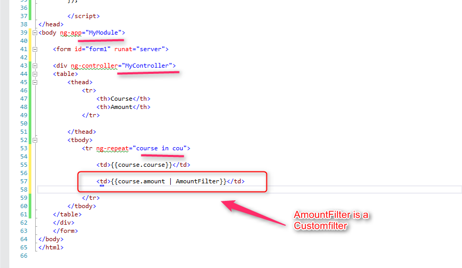
Task: Place cursor on empty line 58
Action: (249, 190)
